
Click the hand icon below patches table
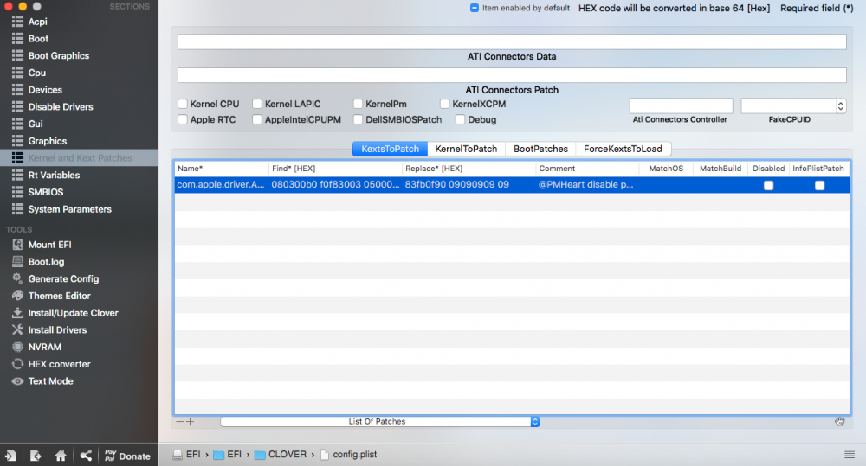pyautogui.click(x=839, y=421)
